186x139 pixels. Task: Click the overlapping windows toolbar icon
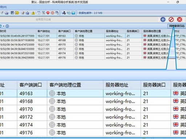57,13
